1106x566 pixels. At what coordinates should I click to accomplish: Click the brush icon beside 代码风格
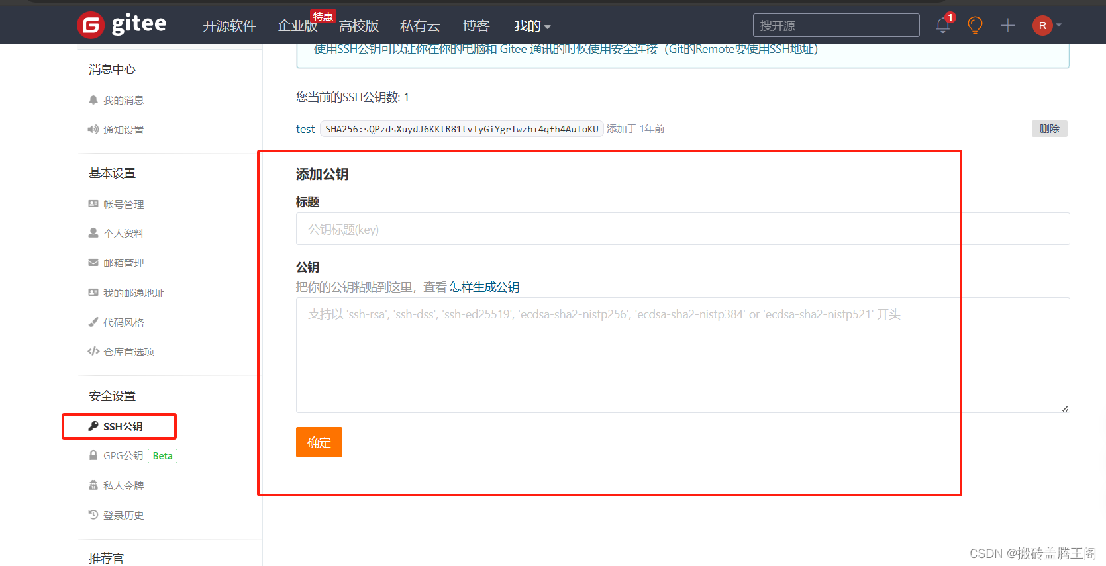93,322
